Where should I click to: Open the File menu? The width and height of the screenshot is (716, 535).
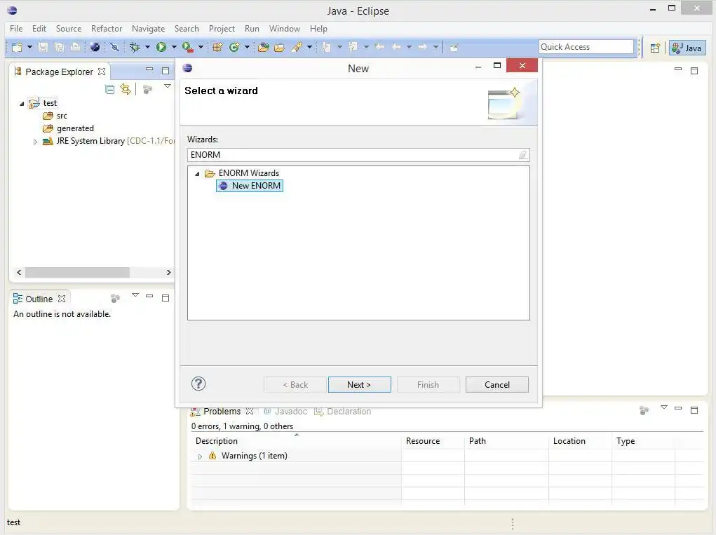point(16,28)
